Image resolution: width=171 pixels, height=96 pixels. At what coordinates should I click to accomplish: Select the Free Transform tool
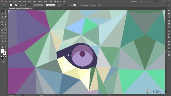5,30
